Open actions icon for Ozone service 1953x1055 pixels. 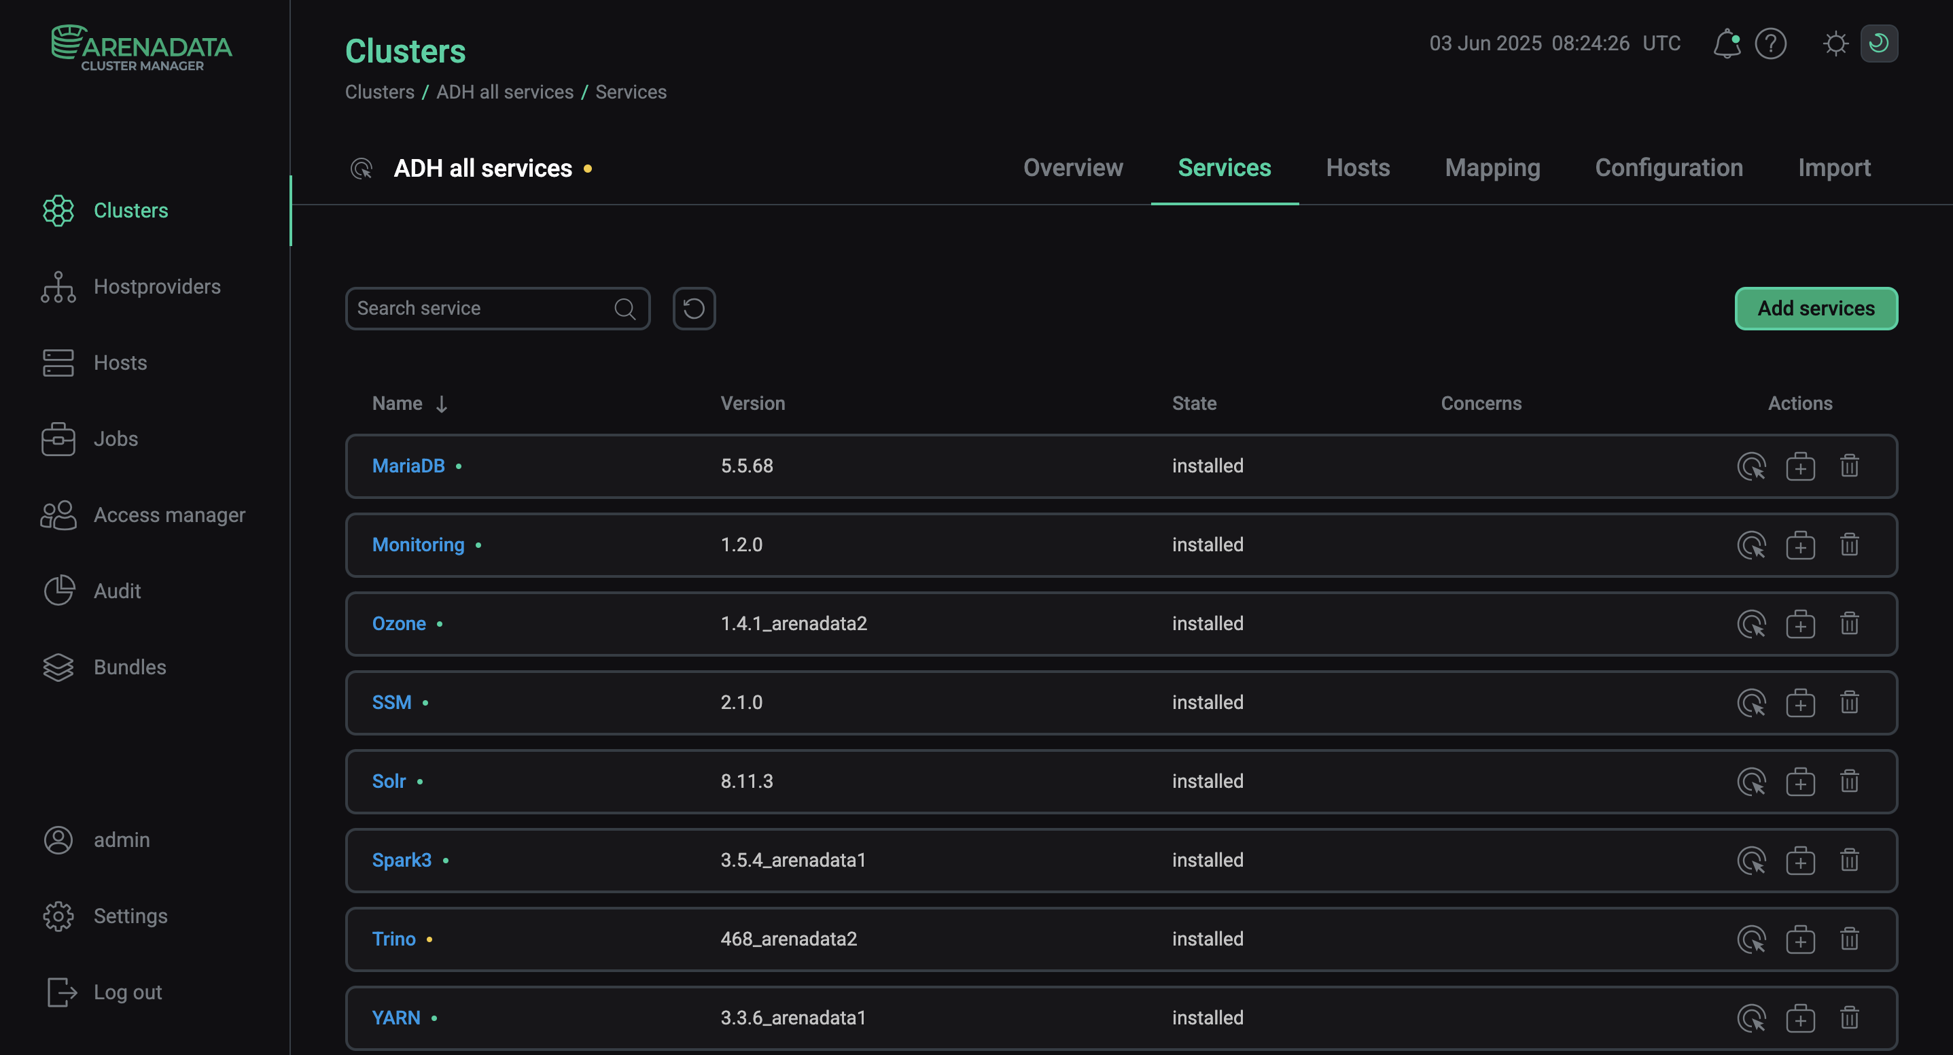tap(1751, 623)
